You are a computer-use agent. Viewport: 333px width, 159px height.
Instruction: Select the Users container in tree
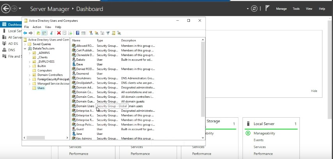(41, 88)
